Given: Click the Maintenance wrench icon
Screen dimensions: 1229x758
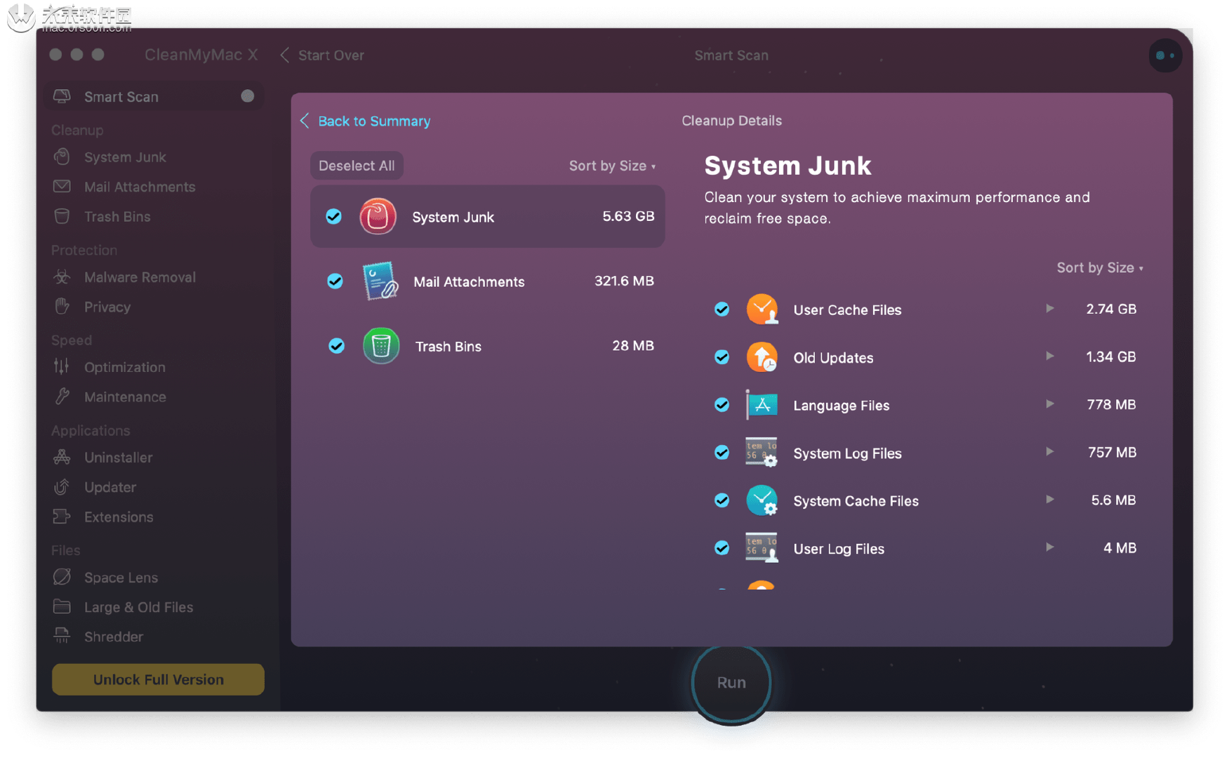Looking at the screenshot, I should [x=62, y=397].
